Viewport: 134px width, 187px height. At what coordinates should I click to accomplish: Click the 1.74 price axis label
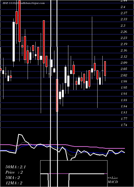coord(124,125)
